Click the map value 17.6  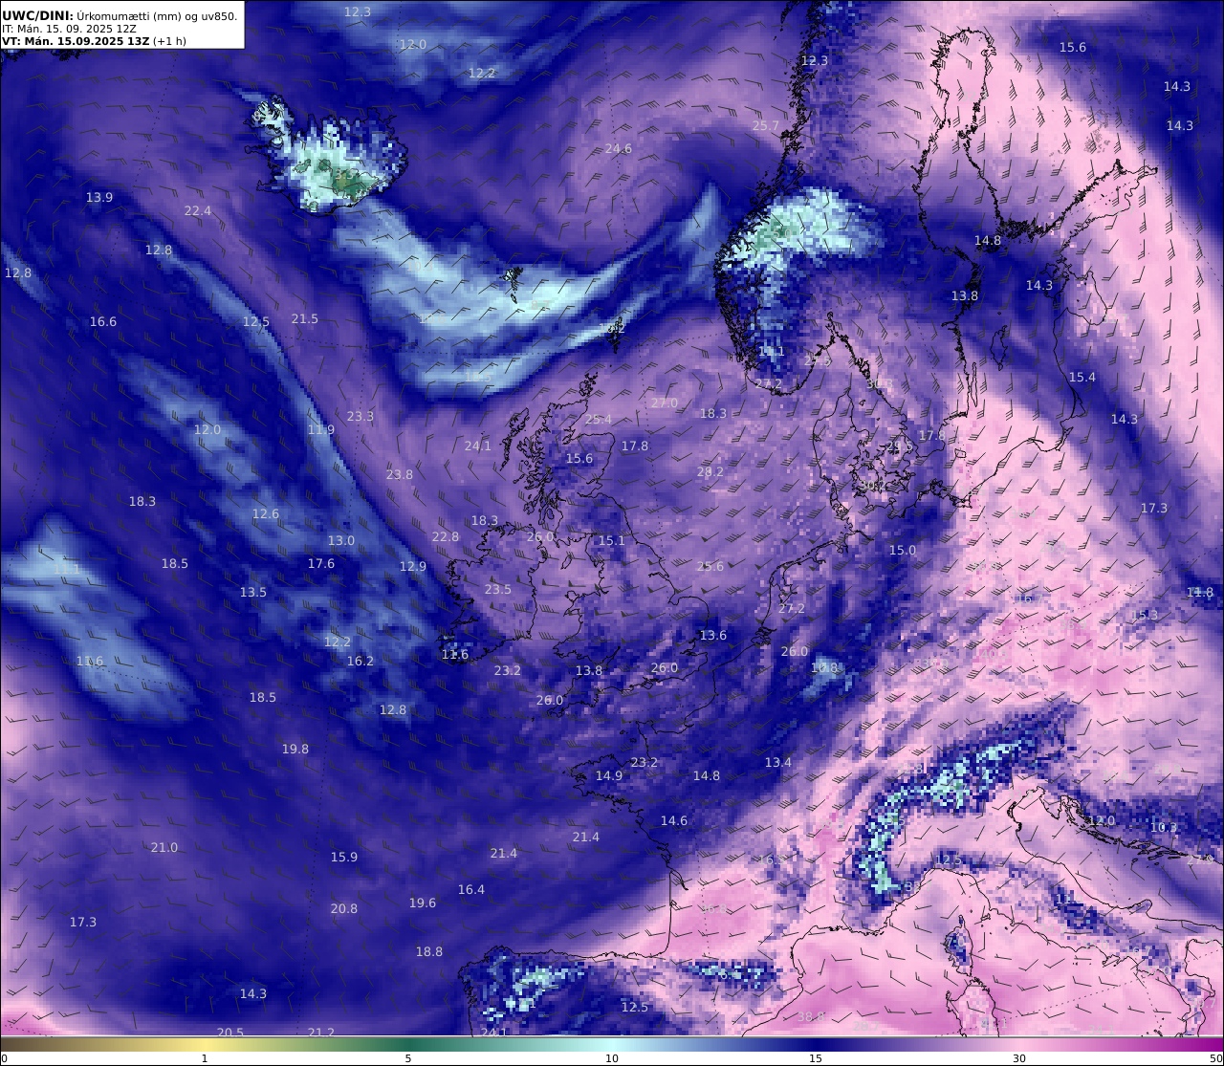(321, 563)
